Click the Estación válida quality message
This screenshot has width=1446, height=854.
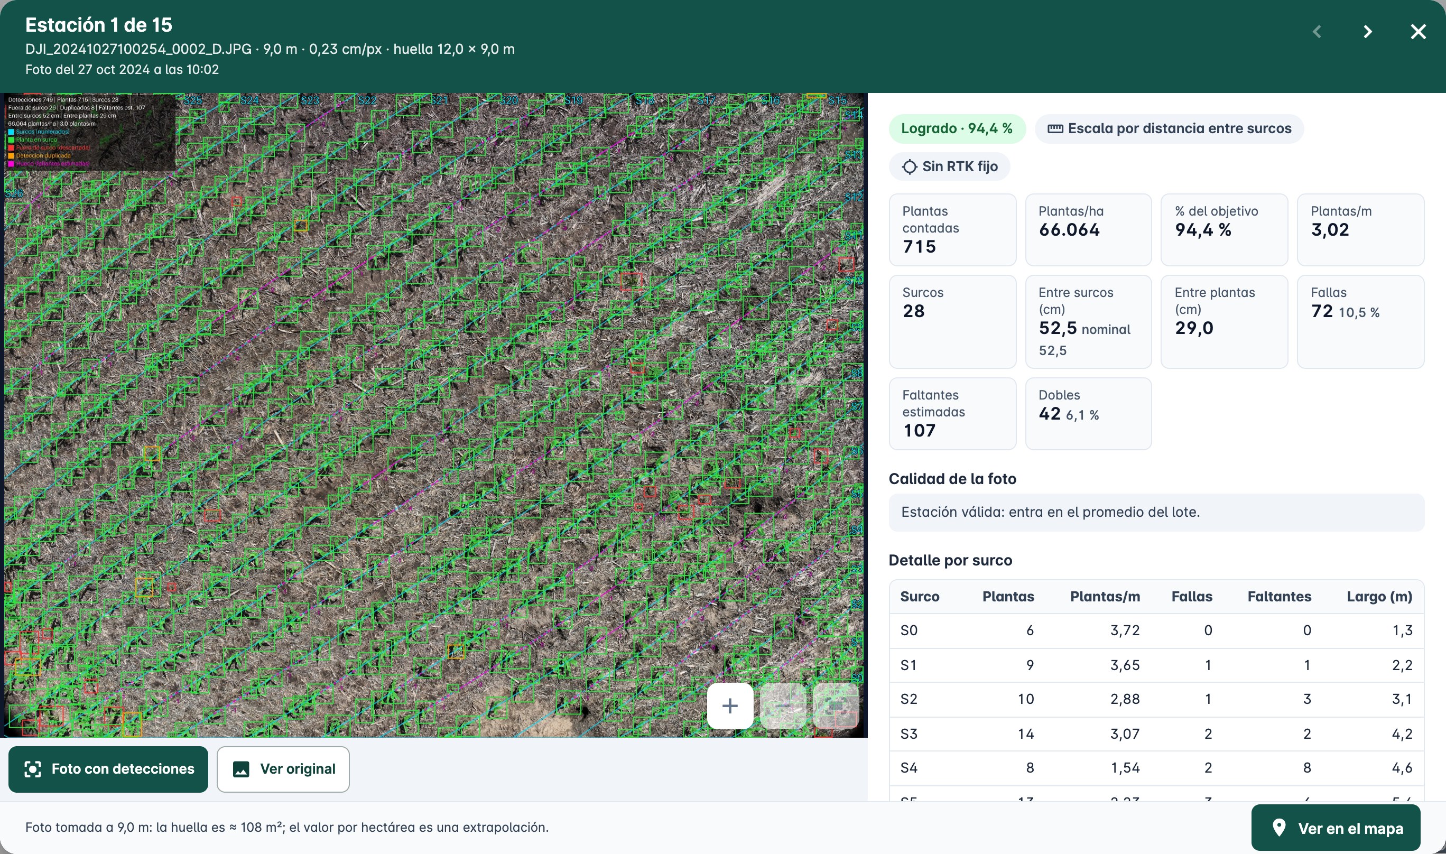coord(1156,512)
